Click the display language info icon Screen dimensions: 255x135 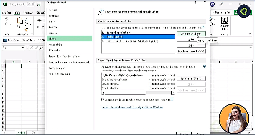[203, 27]
